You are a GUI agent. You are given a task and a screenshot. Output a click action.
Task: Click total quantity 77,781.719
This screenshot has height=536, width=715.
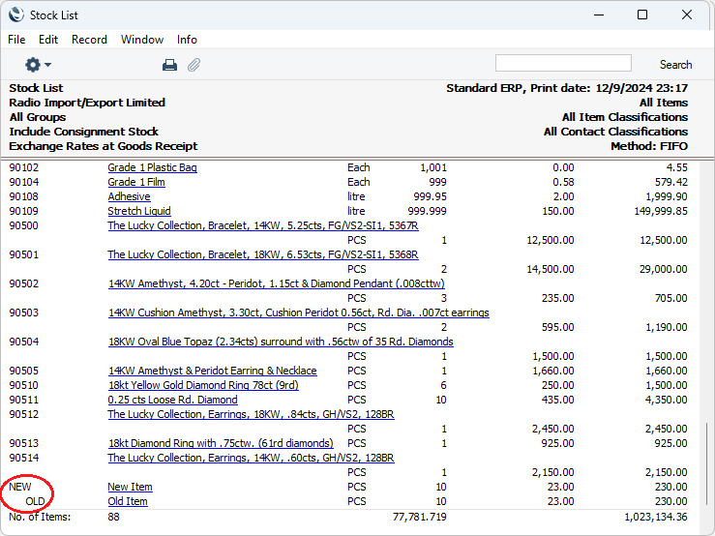tap(420, 518)
